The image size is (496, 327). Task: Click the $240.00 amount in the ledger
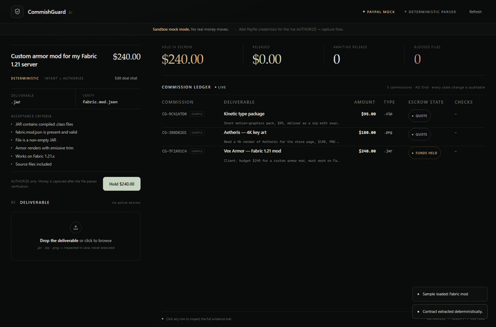[x=367, y=151]
